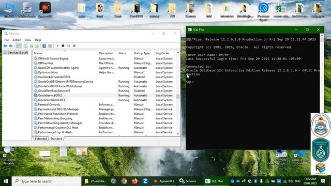Click the taskbar search box
This screenshot has width=331, height=186.
47,181
